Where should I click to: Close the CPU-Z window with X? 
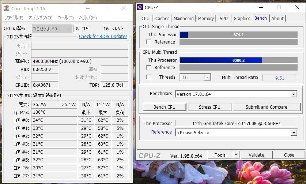[x=297, y=8]
